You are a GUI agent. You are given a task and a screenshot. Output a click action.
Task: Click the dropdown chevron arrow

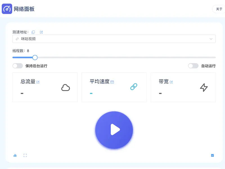[211, 39]
